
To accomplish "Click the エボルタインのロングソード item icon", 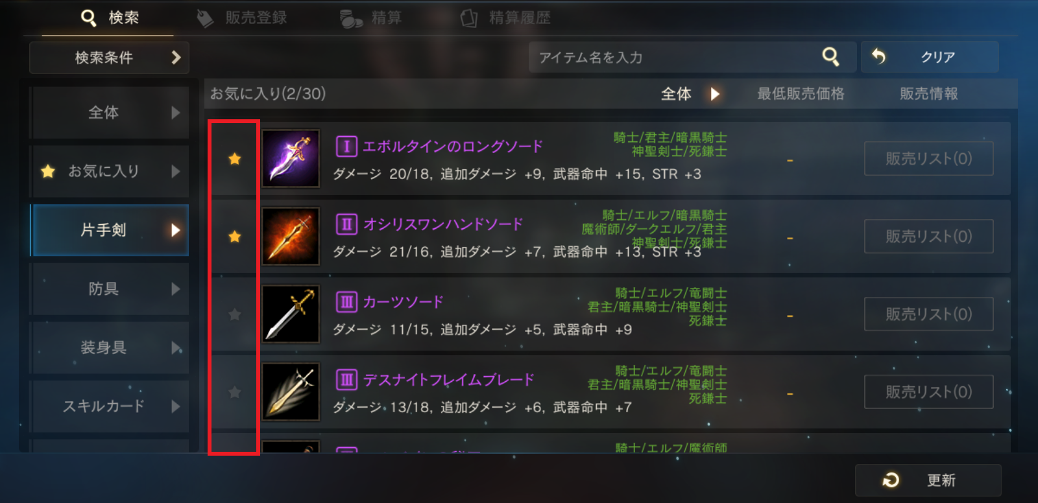I will pyautogui.click(x=291, y=159).
